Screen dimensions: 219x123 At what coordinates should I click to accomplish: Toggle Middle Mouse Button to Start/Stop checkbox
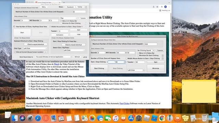click(x=50, y=27)
